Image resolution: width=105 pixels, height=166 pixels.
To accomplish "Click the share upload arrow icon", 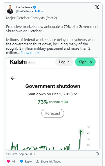I will pyautogui.click(x=37, y=161).
